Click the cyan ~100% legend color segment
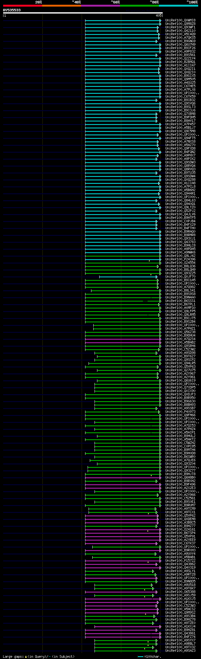This screenshot has width=201, height=659. (x=178, y=6)
